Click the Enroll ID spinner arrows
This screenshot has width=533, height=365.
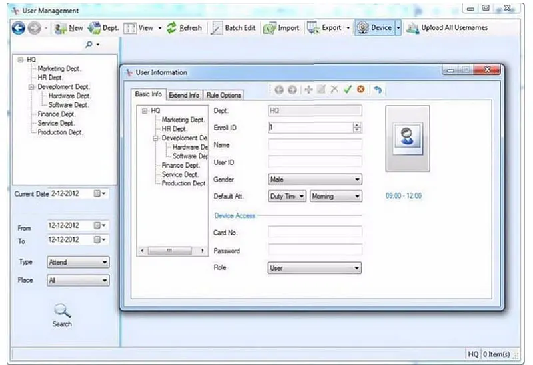357,128
